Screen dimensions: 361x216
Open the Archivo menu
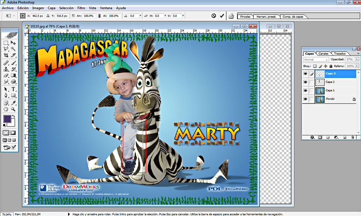tap(8, 8)
